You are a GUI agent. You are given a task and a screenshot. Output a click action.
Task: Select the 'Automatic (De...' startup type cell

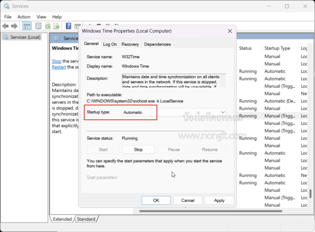pyautogui.click(x=280, y=101)
